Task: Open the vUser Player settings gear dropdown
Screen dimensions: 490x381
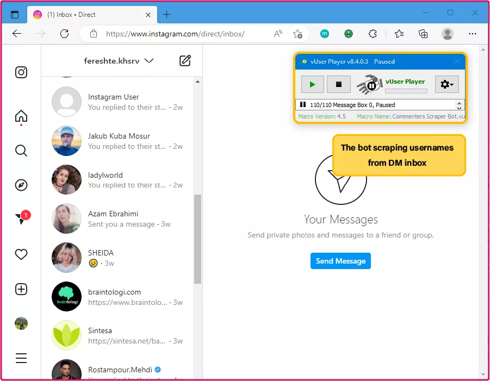Action: 447,84
